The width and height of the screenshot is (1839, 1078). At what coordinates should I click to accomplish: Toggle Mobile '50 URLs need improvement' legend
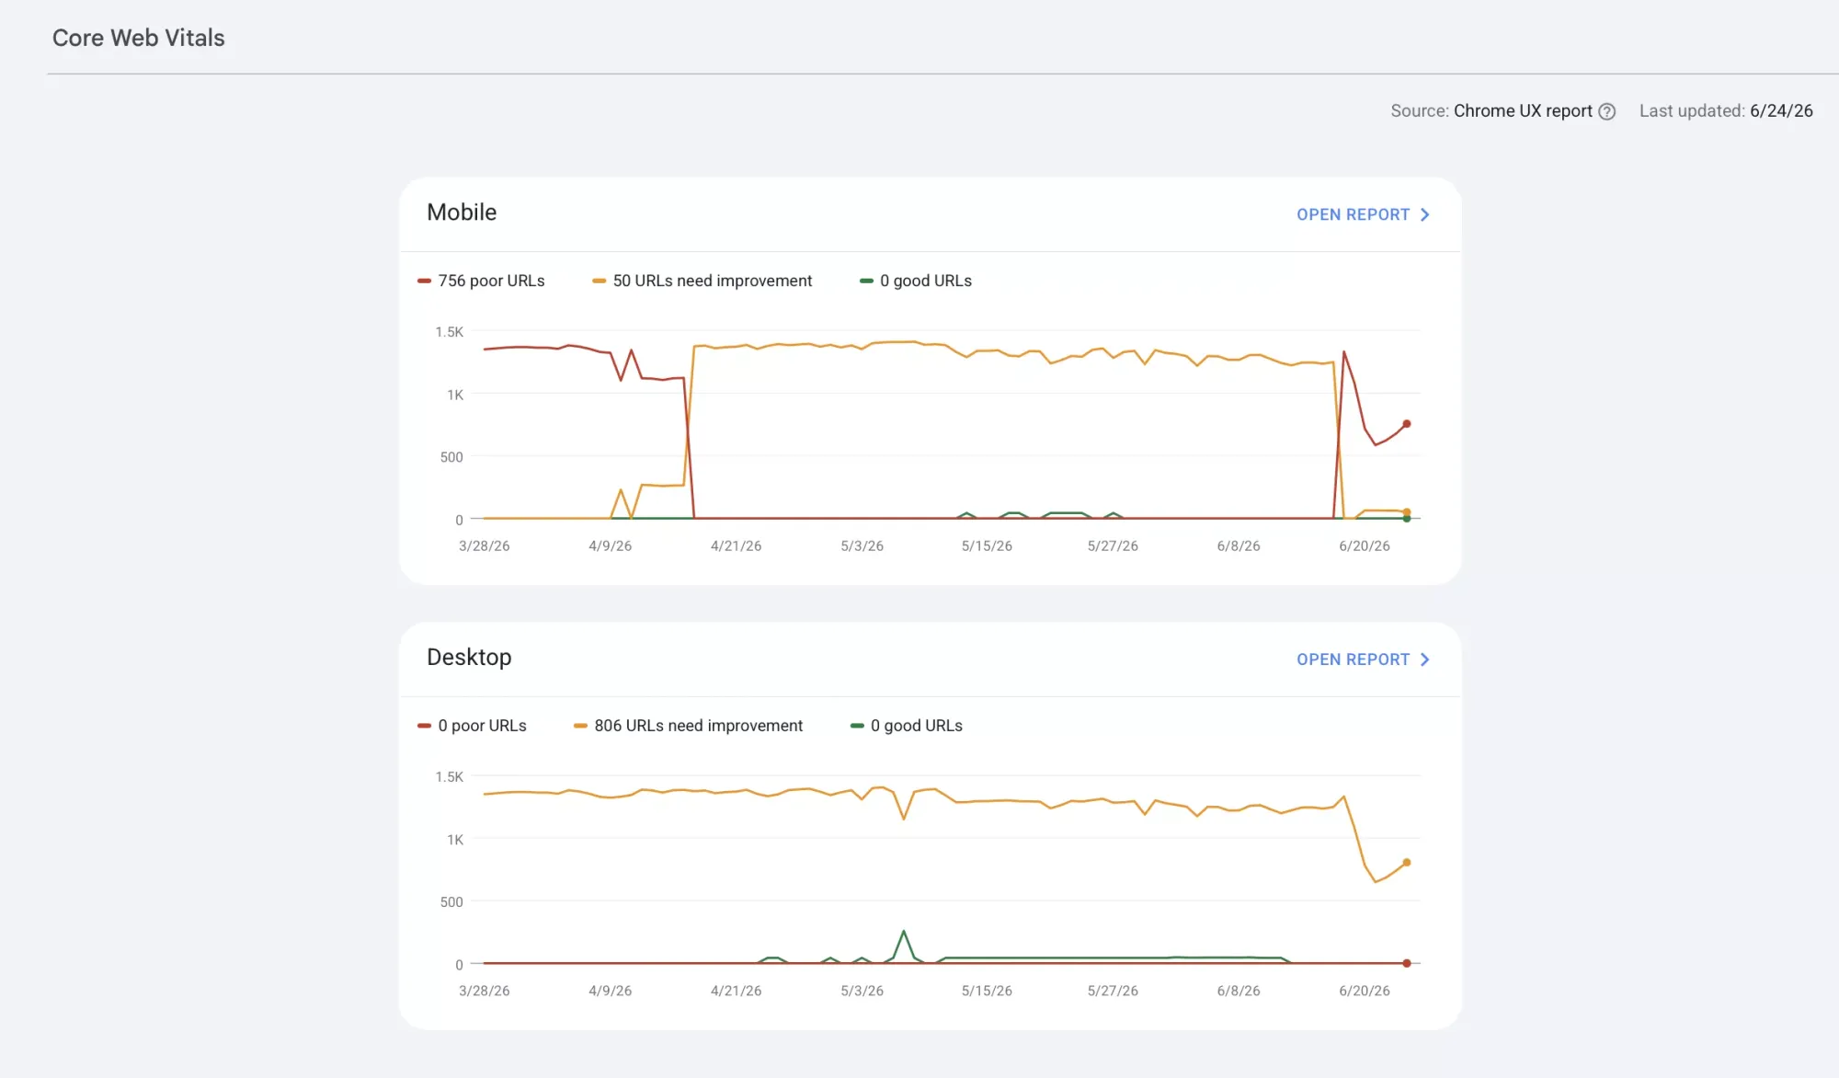[702, 281]
